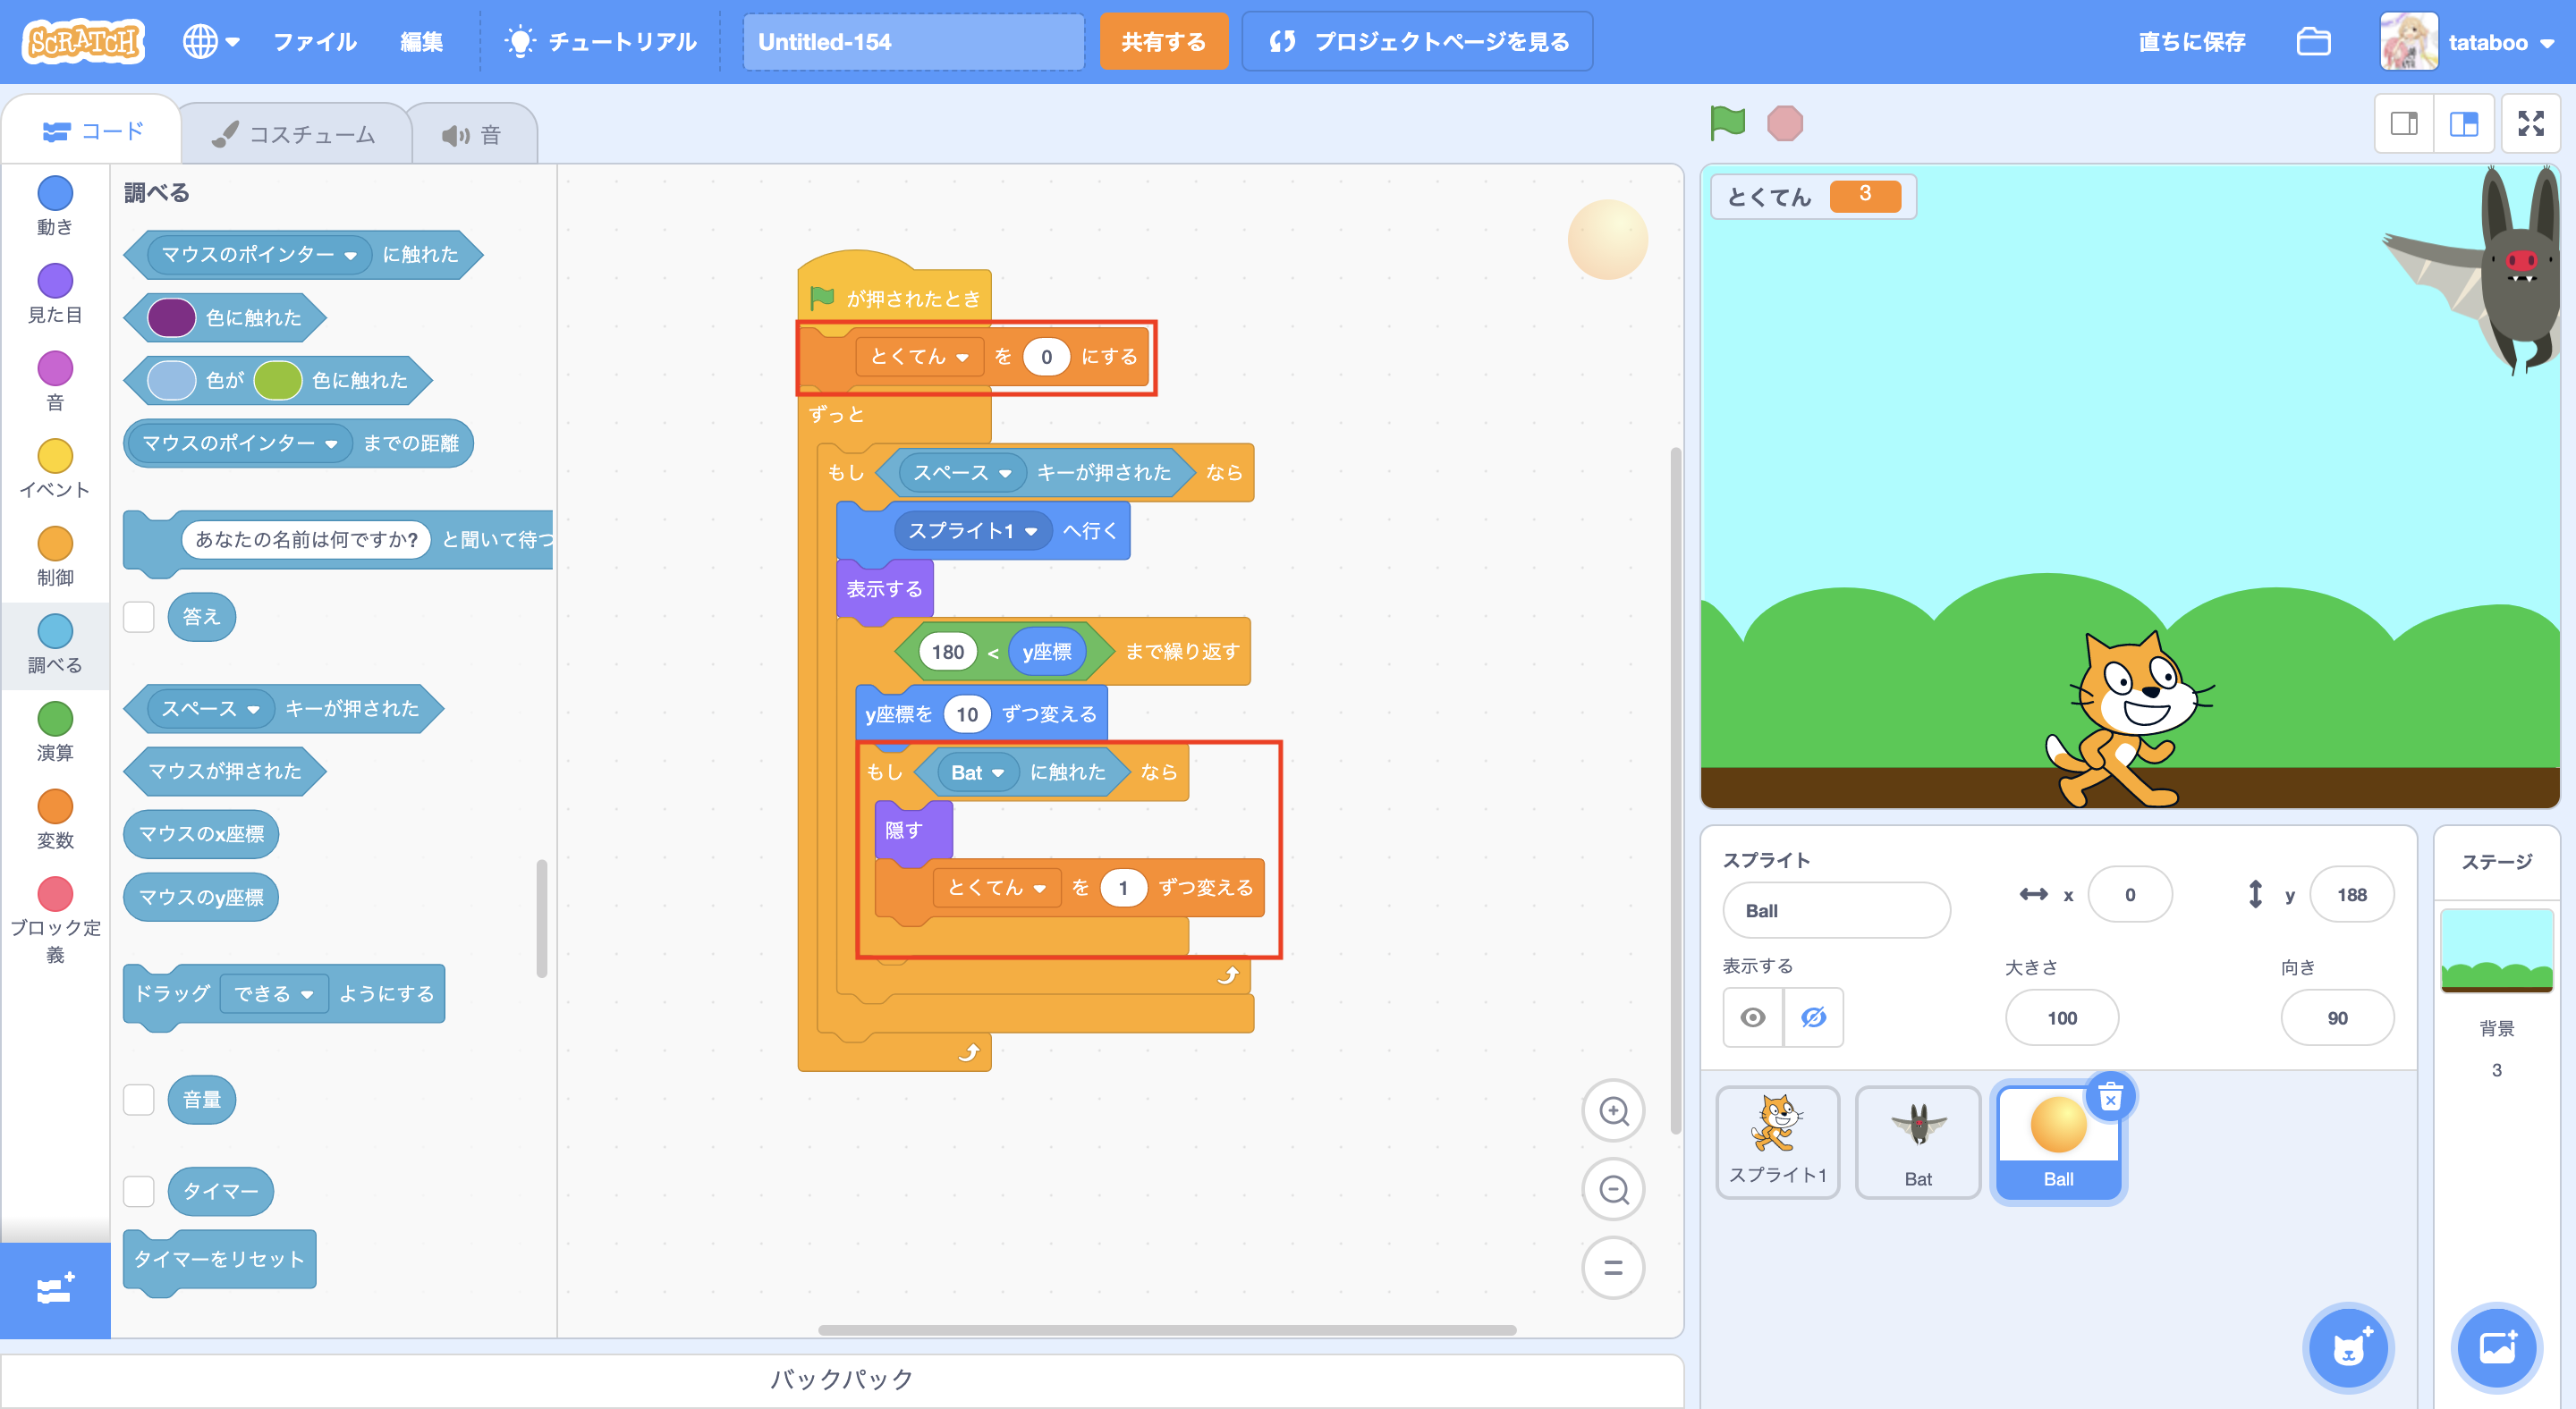Click the green flag to start the project
2576x1409 pixels.
[x=1727, y=122]
